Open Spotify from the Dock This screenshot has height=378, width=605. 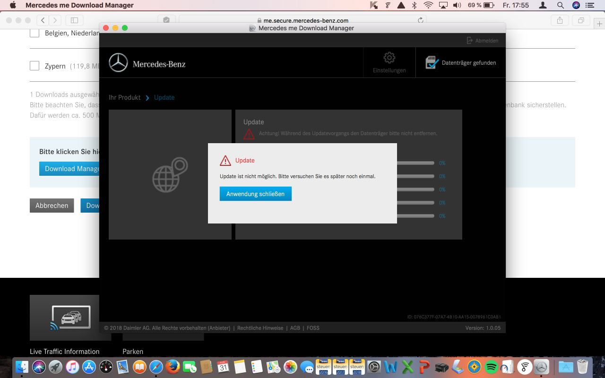point(491,367)
